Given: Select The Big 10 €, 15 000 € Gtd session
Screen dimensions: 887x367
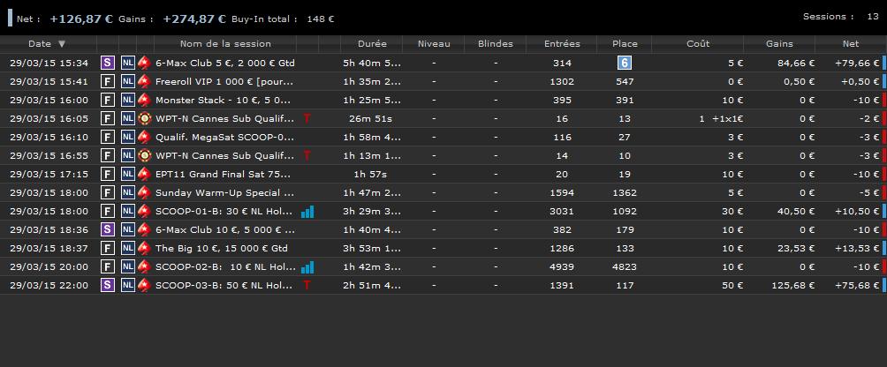Looking at the screenshot, I should [222, 248].
